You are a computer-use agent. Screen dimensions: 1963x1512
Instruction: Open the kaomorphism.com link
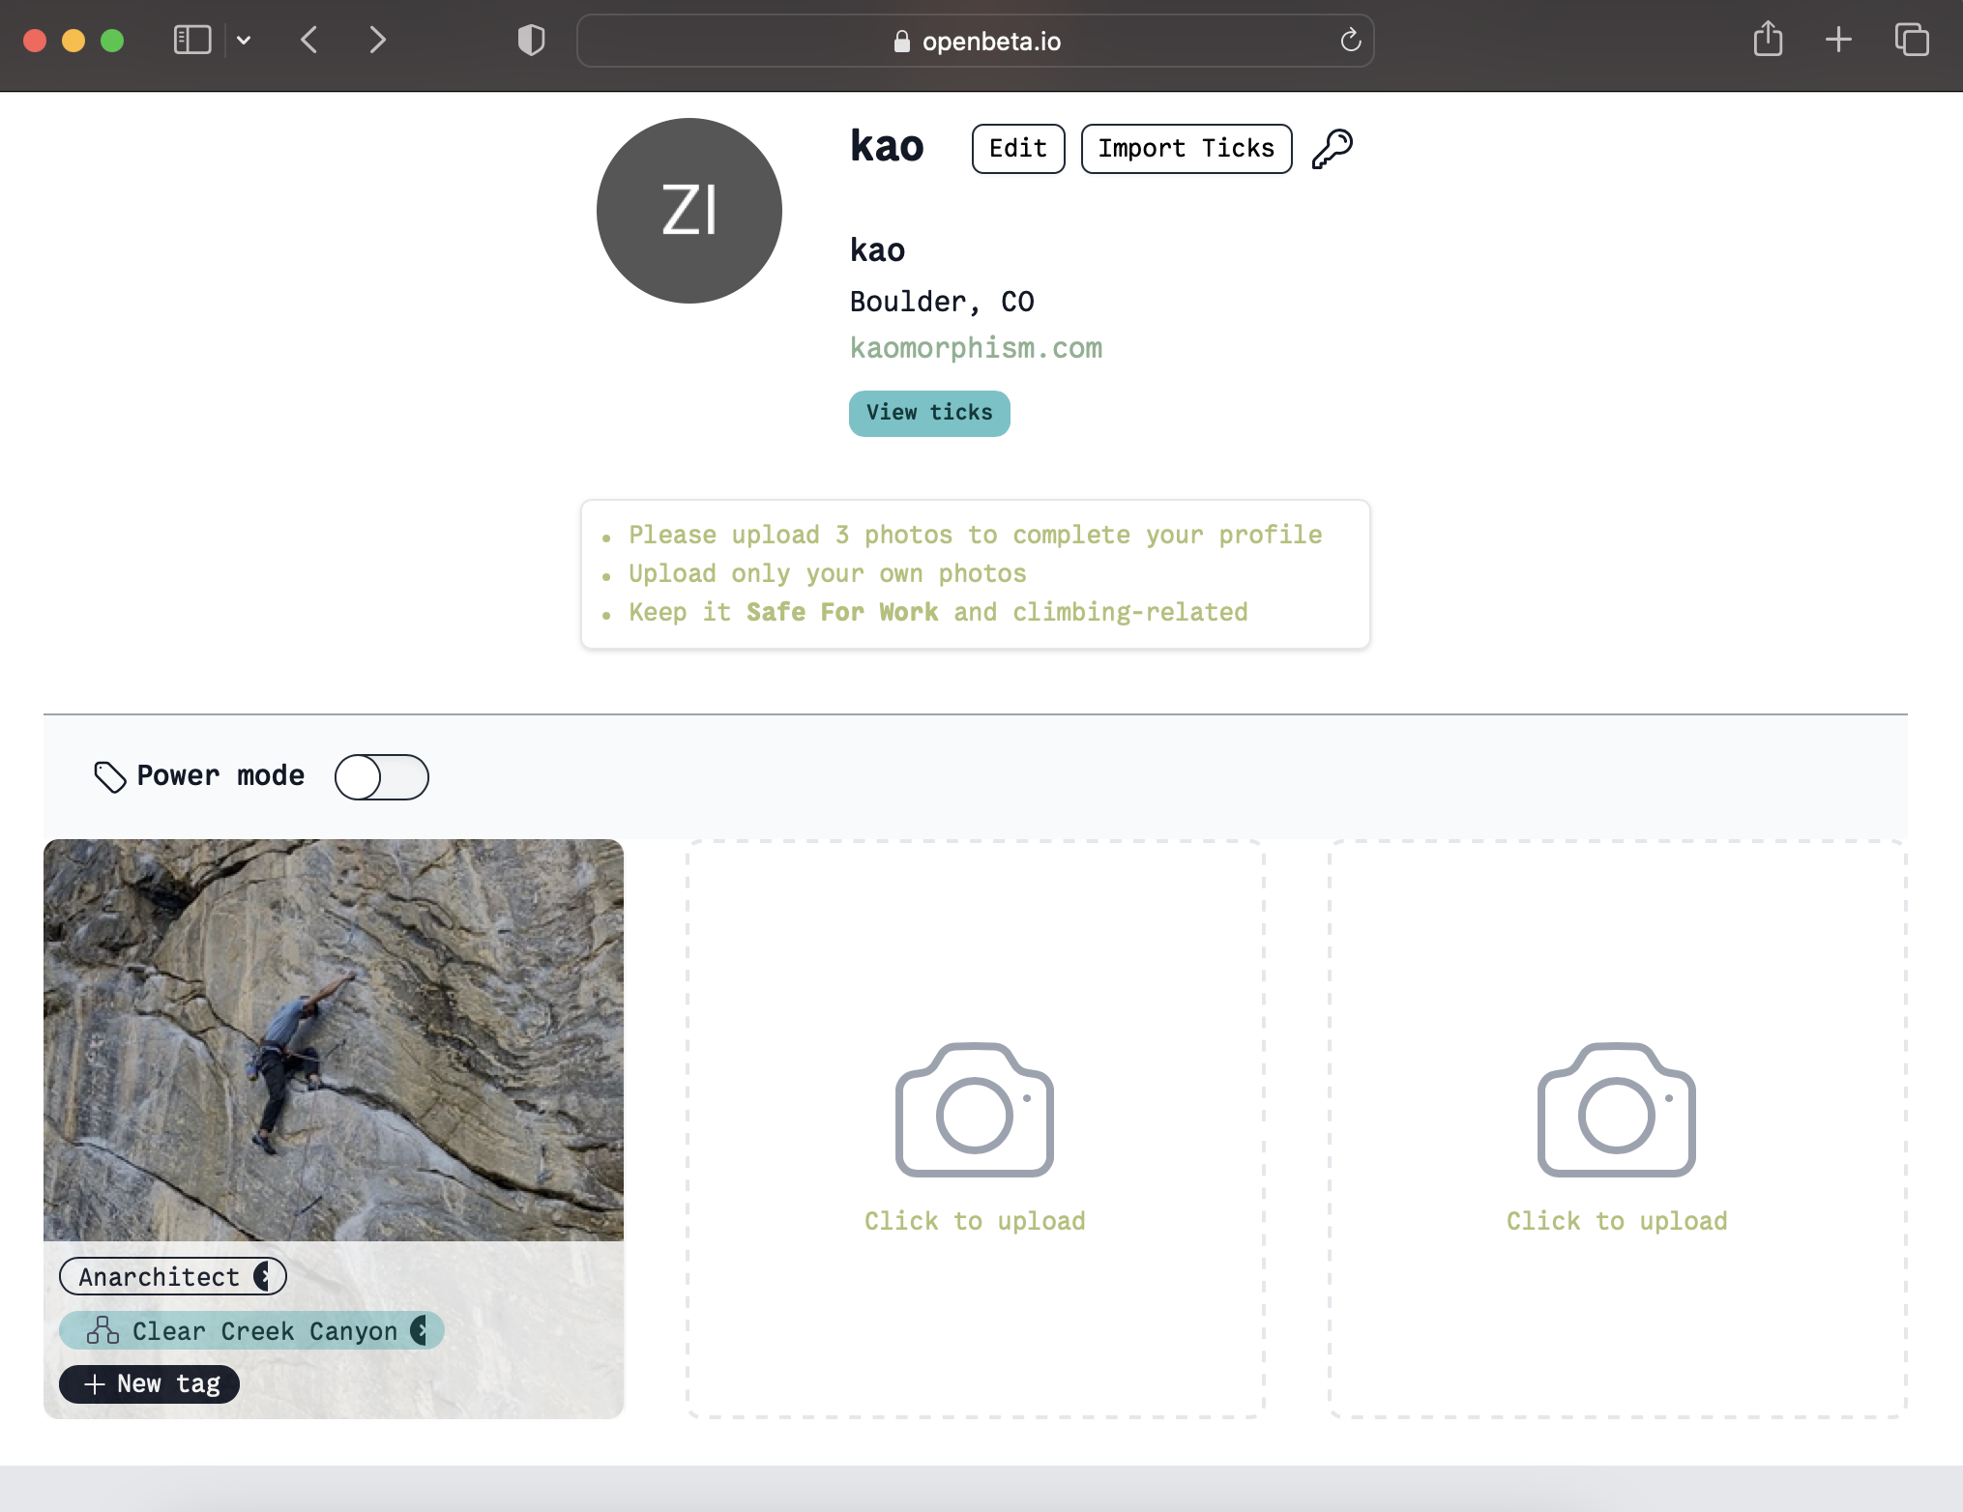(x=976, y=347)
